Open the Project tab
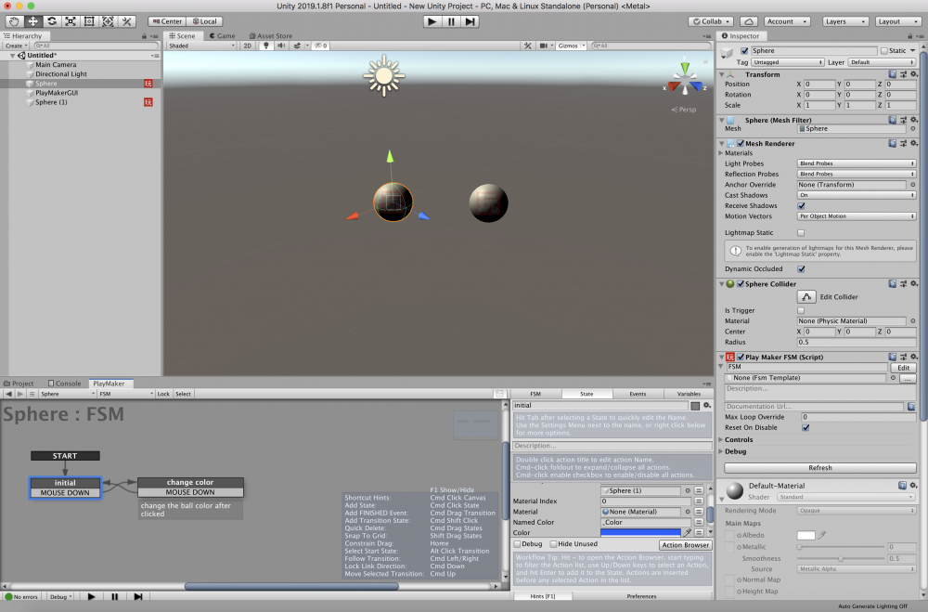Screen dimensions: 928x612 [x=19, y=384]
